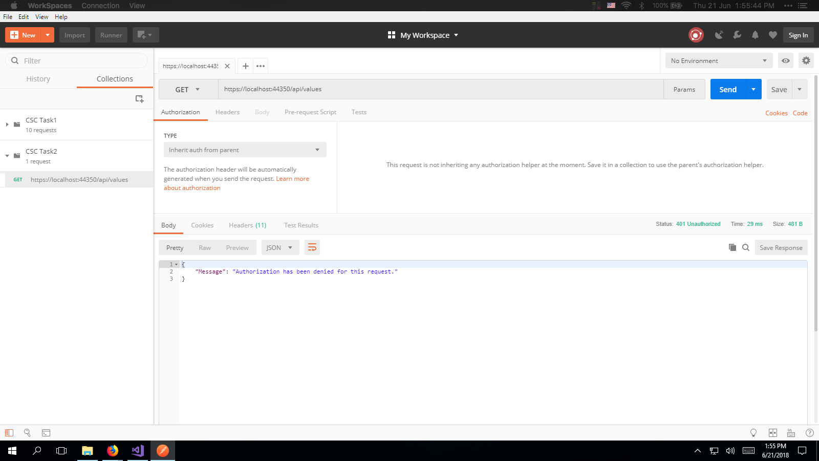Expand the CSC Task1 collection

[7, 124]
